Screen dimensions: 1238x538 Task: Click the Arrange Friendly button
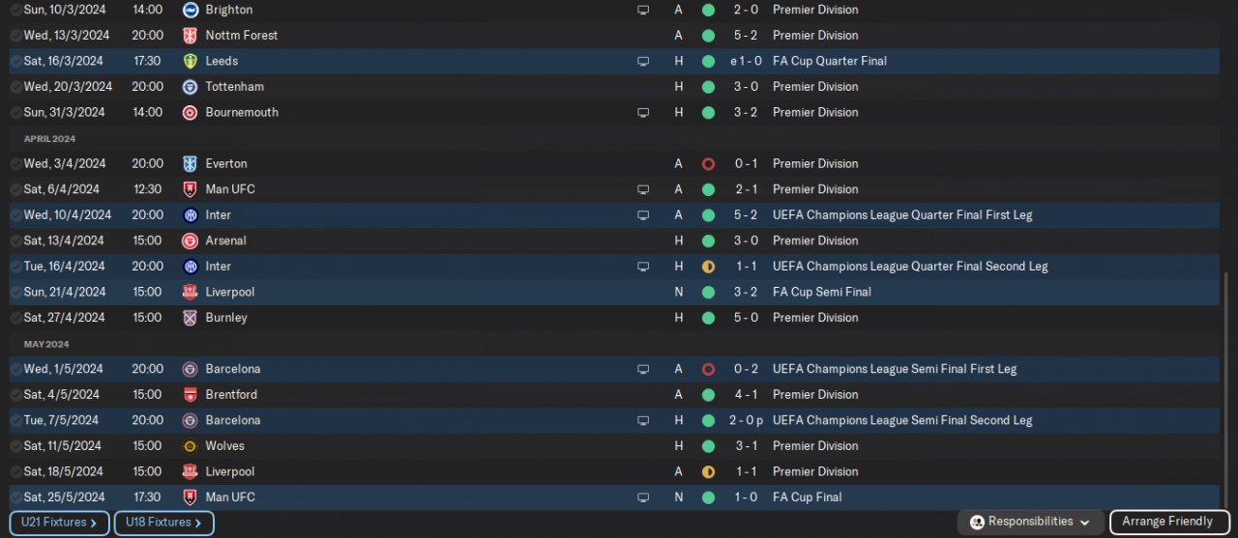[x=1167, y=522]
